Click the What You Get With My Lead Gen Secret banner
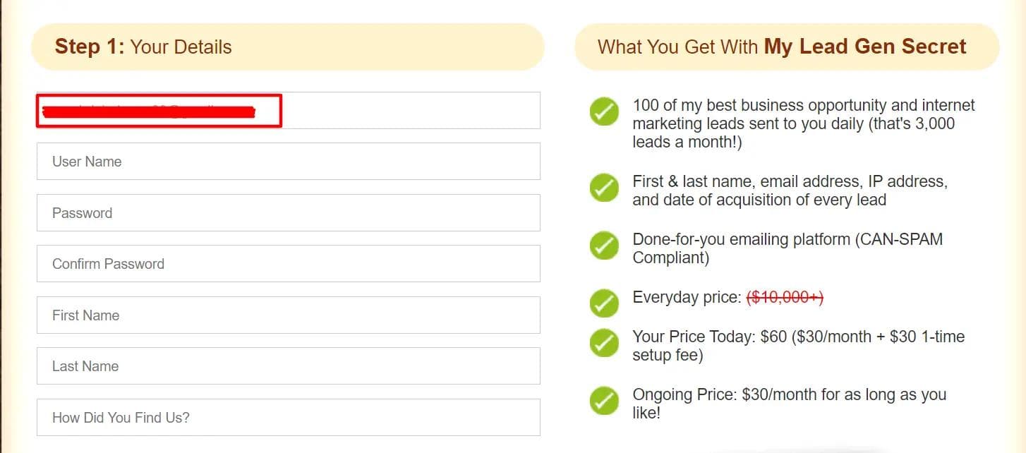 click(x=782, y=47)
